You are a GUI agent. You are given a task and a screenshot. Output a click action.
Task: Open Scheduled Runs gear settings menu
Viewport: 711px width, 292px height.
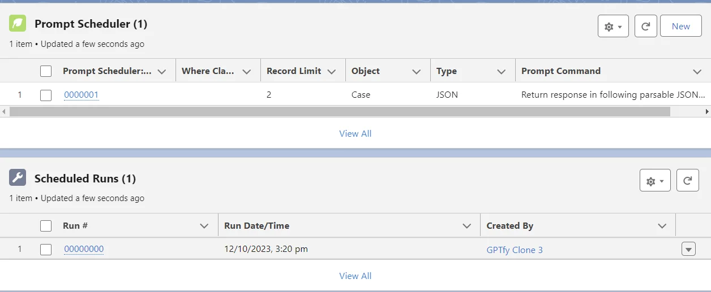tap(655, 181)
